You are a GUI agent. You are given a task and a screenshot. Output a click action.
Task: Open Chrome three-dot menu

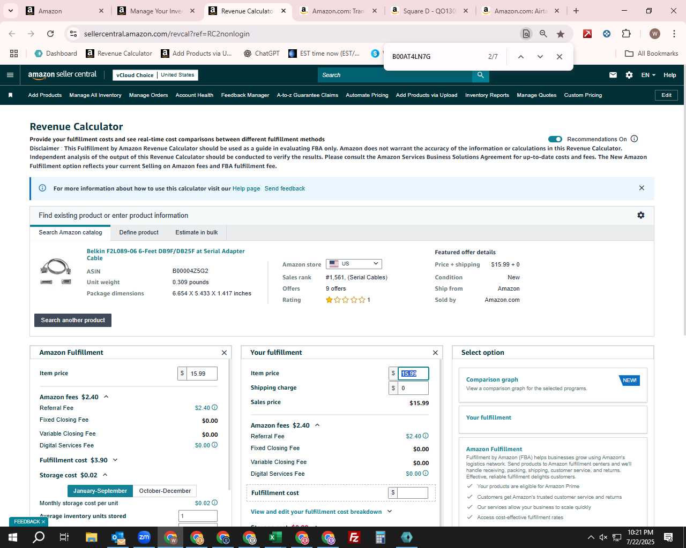coord(674,34)
